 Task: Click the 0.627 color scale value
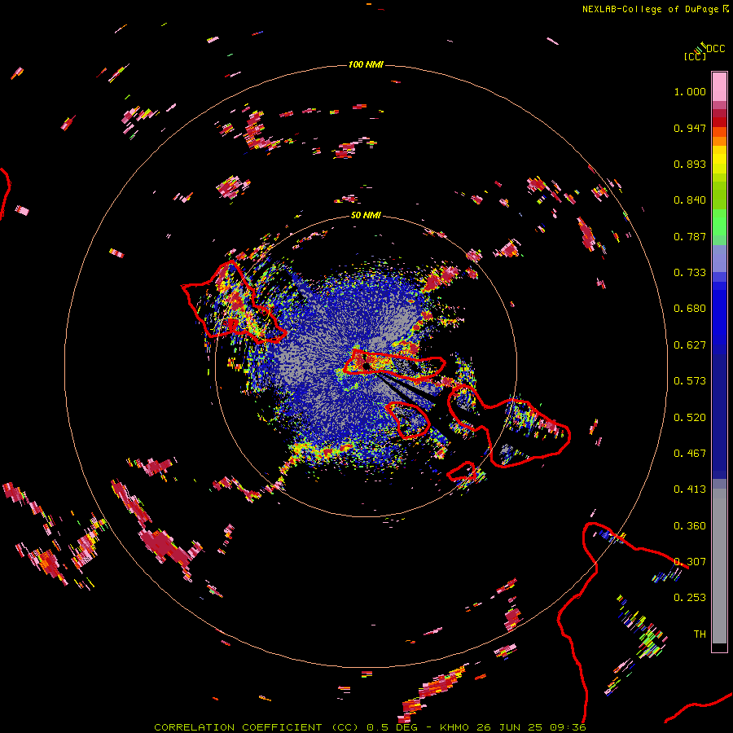(690, 345)
